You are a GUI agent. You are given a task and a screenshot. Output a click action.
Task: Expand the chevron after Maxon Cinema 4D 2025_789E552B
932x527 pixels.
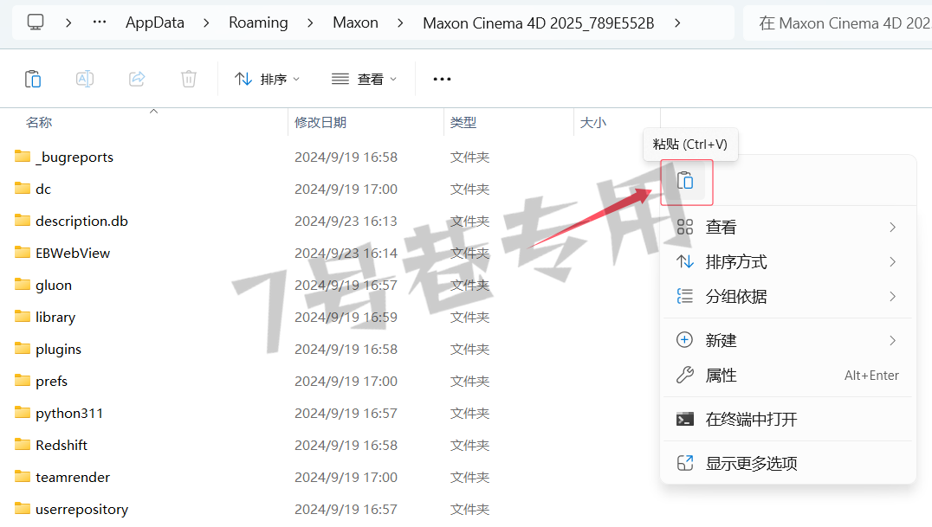[x=677, y=23]
